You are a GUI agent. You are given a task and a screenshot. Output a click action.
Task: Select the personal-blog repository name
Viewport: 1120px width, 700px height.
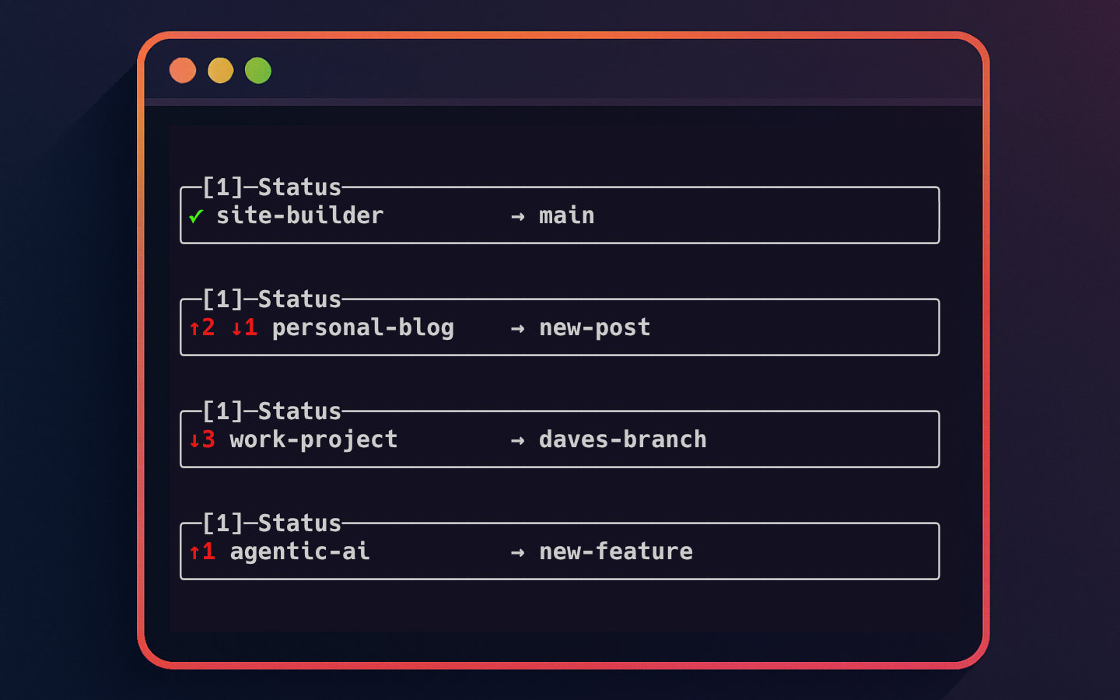coord(362,327)
